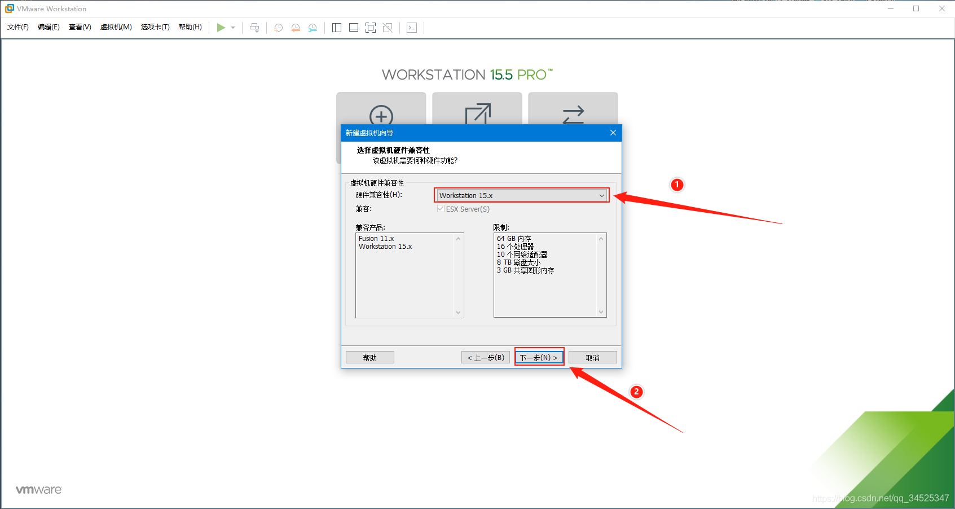
Task: Click the green power on play icon
Action: click(221, 28)
